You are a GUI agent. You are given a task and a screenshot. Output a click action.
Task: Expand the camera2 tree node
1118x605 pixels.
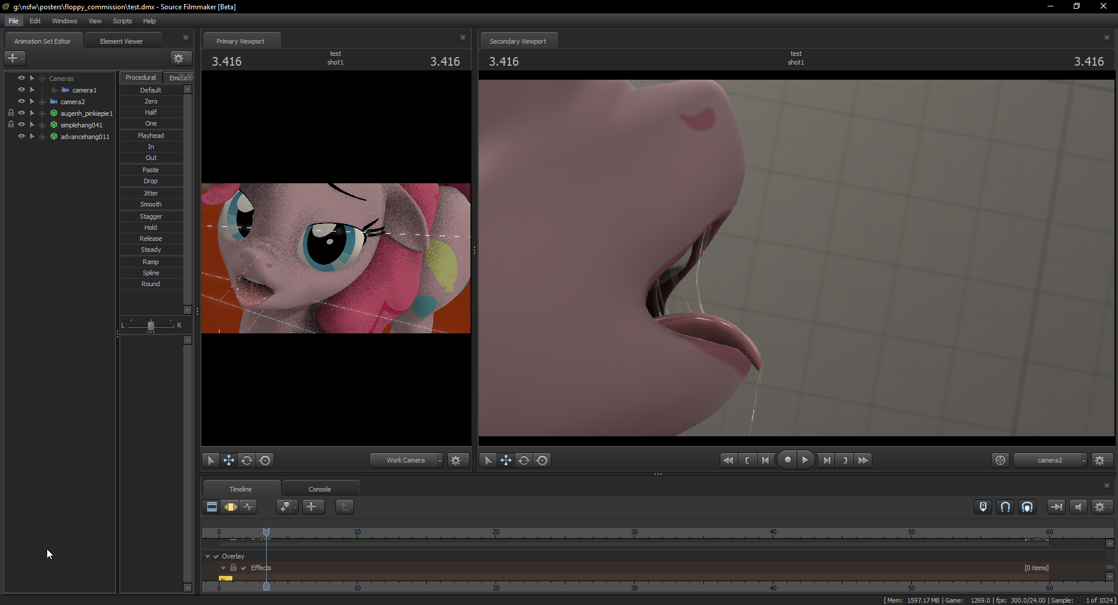point(43,102)
